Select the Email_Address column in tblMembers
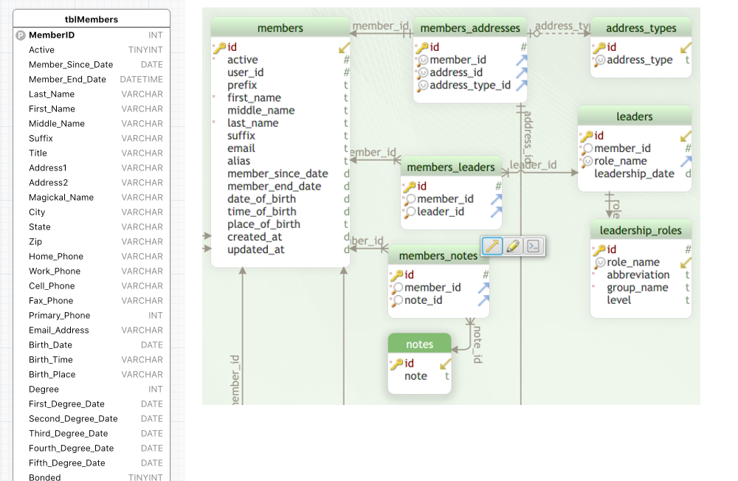The width and height of the screenshot is (738, 481). [92, 331]
